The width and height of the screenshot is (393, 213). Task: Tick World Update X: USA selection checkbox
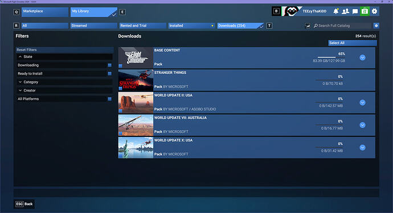[121, 156]
